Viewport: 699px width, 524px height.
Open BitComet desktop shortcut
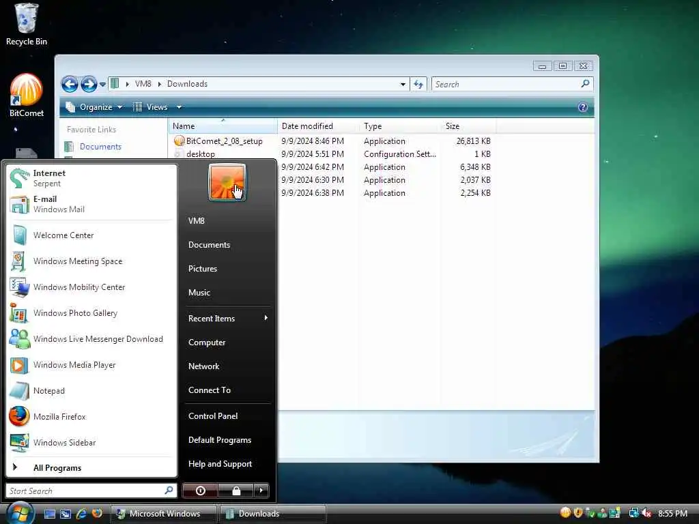click(27, 96)
